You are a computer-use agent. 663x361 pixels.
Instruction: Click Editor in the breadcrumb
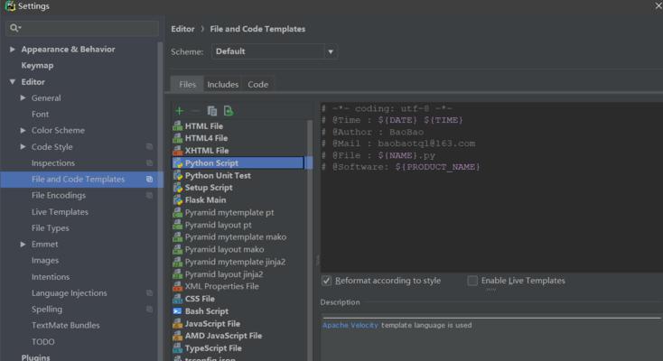[x=182, y=29]
